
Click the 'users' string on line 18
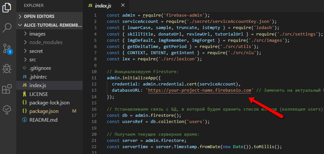196,122
